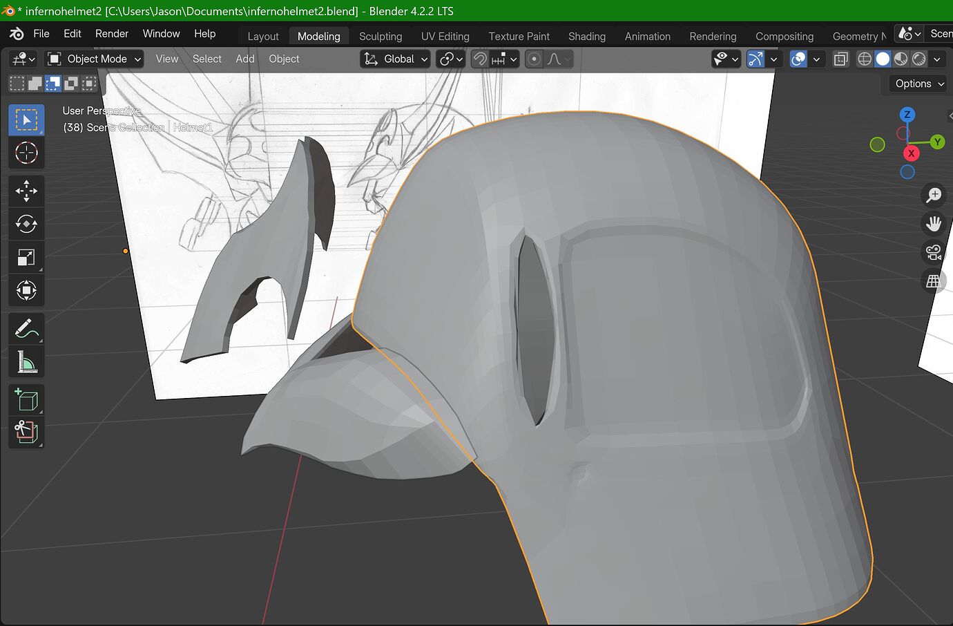Image resolution: width=953 pixels, height=626 pixels.
Task: Click the blue Z axis on the gizmo
Action: coord(907,115)
